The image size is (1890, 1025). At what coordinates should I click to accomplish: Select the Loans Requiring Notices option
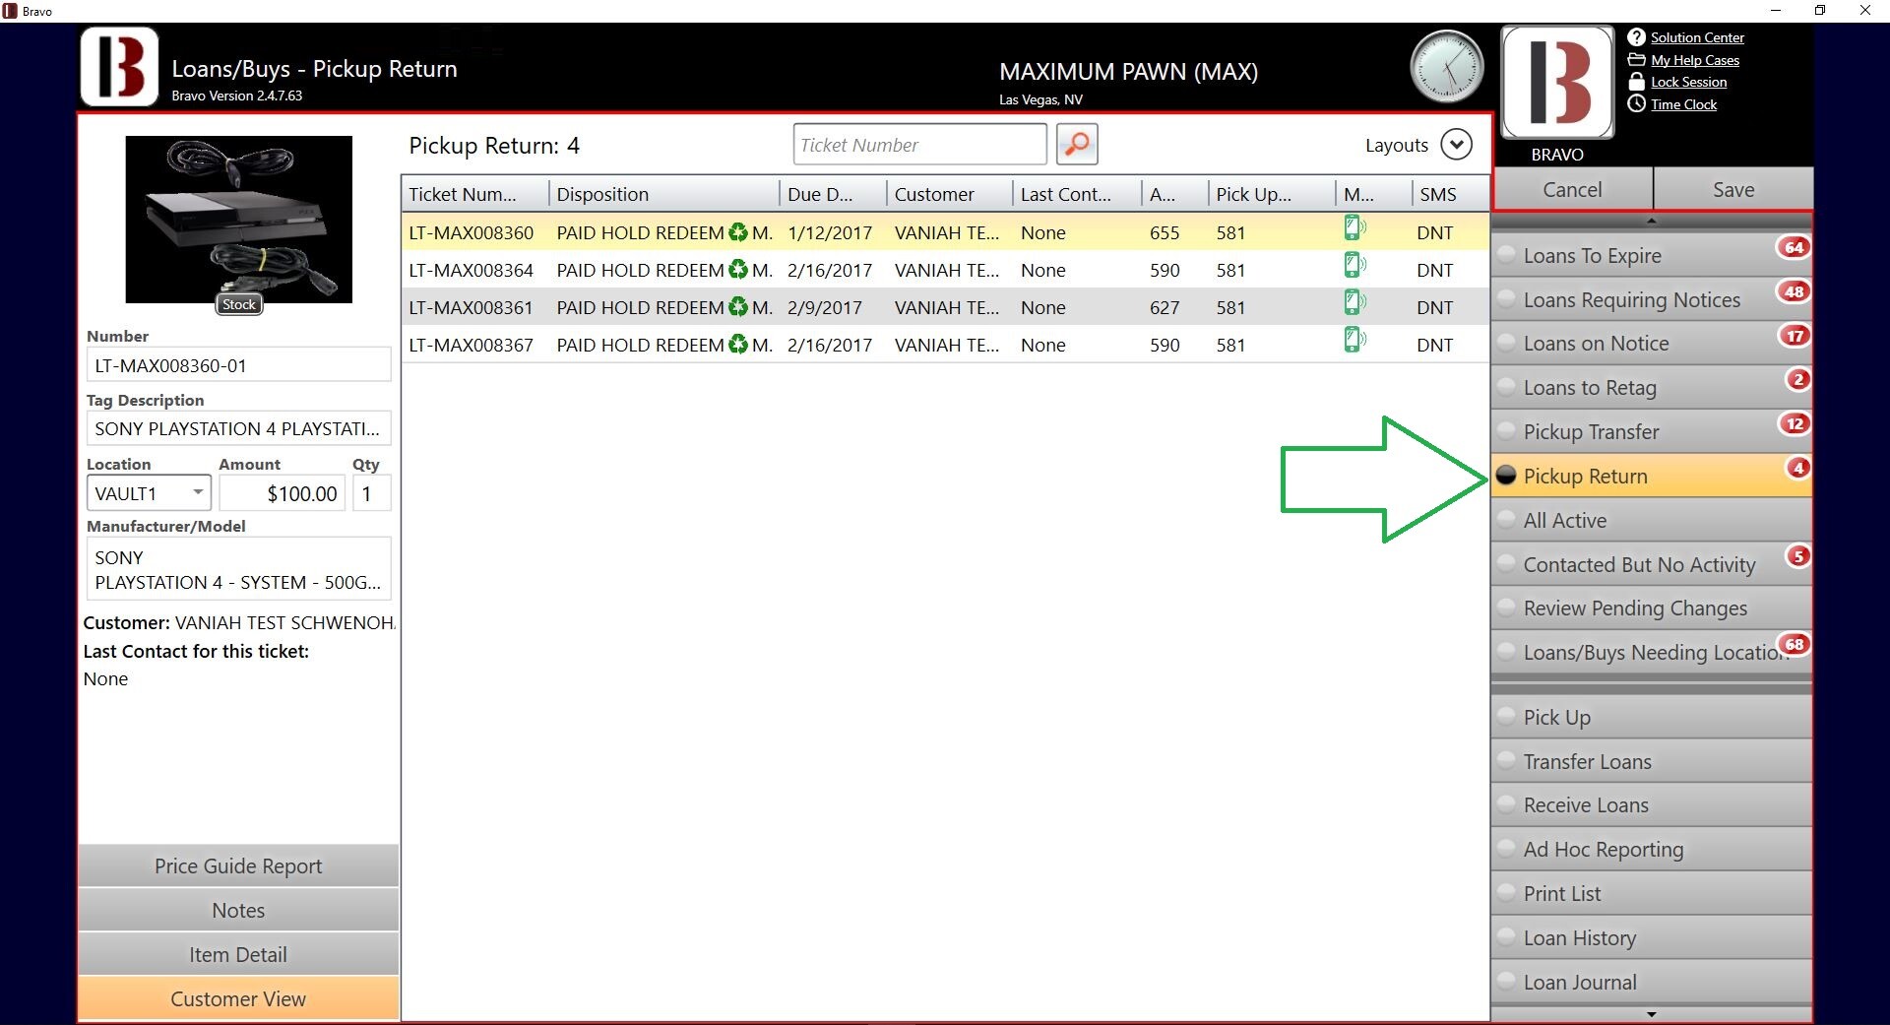click(x=1506, y=299)
